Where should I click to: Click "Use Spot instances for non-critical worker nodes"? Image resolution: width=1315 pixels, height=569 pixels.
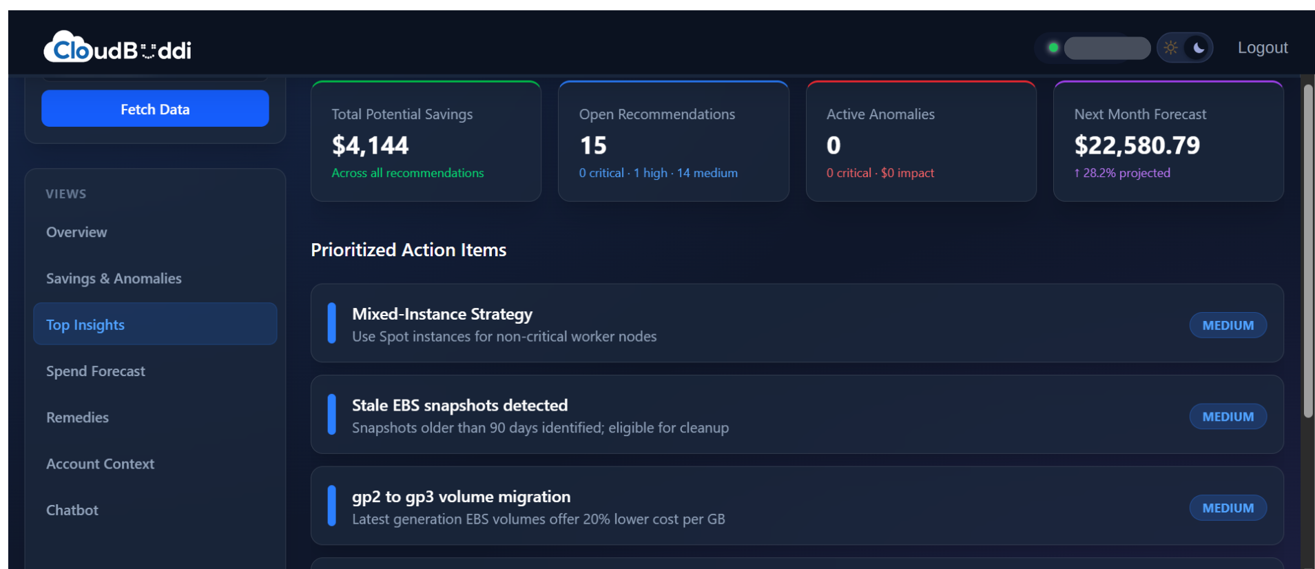(504, 337)
